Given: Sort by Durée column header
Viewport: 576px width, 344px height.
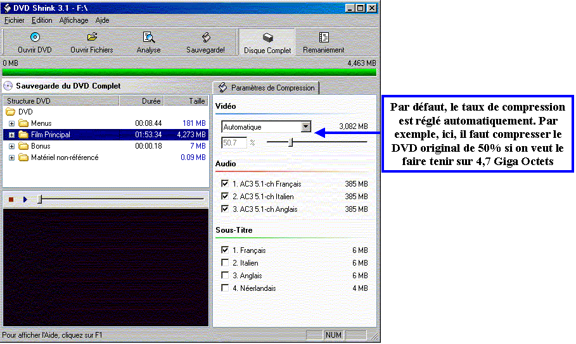Looking at the screenshot, I should pos(142,101).
